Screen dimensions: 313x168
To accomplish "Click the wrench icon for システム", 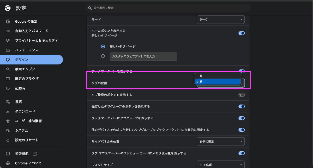I will tap(8, 131).
